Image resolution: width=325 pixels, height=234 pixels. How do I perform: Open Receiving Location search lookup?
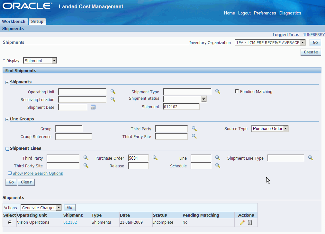pos(113,99)
